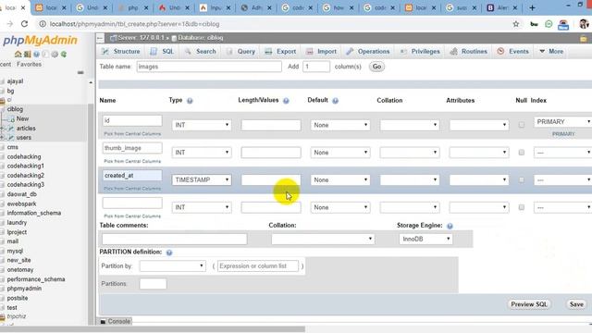Open navigation panel settings gear icon
The height and width of the screenshot is (333, 592).
pyautogui.click(x=55, y=55)
